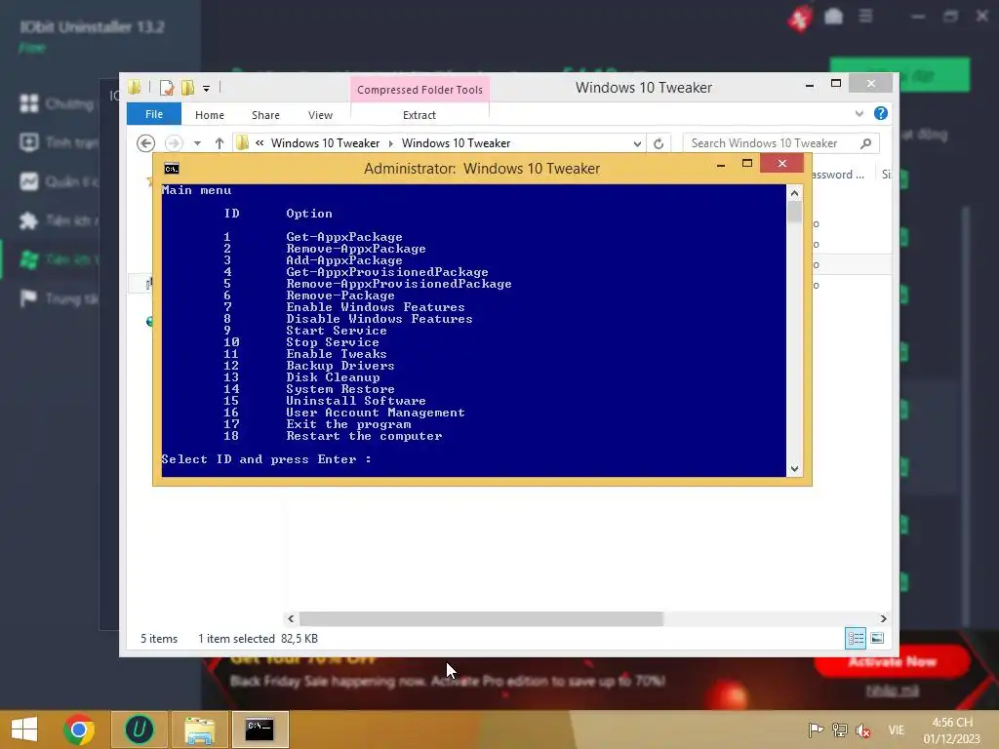Click the Remove-AppxProvisionedPackage line
This screenshot has width=999, height=749.
(399, 284)
